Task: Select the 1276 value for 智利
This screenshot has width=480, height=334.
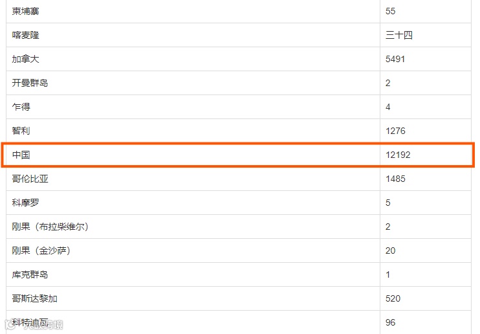Action: point(395,131)
